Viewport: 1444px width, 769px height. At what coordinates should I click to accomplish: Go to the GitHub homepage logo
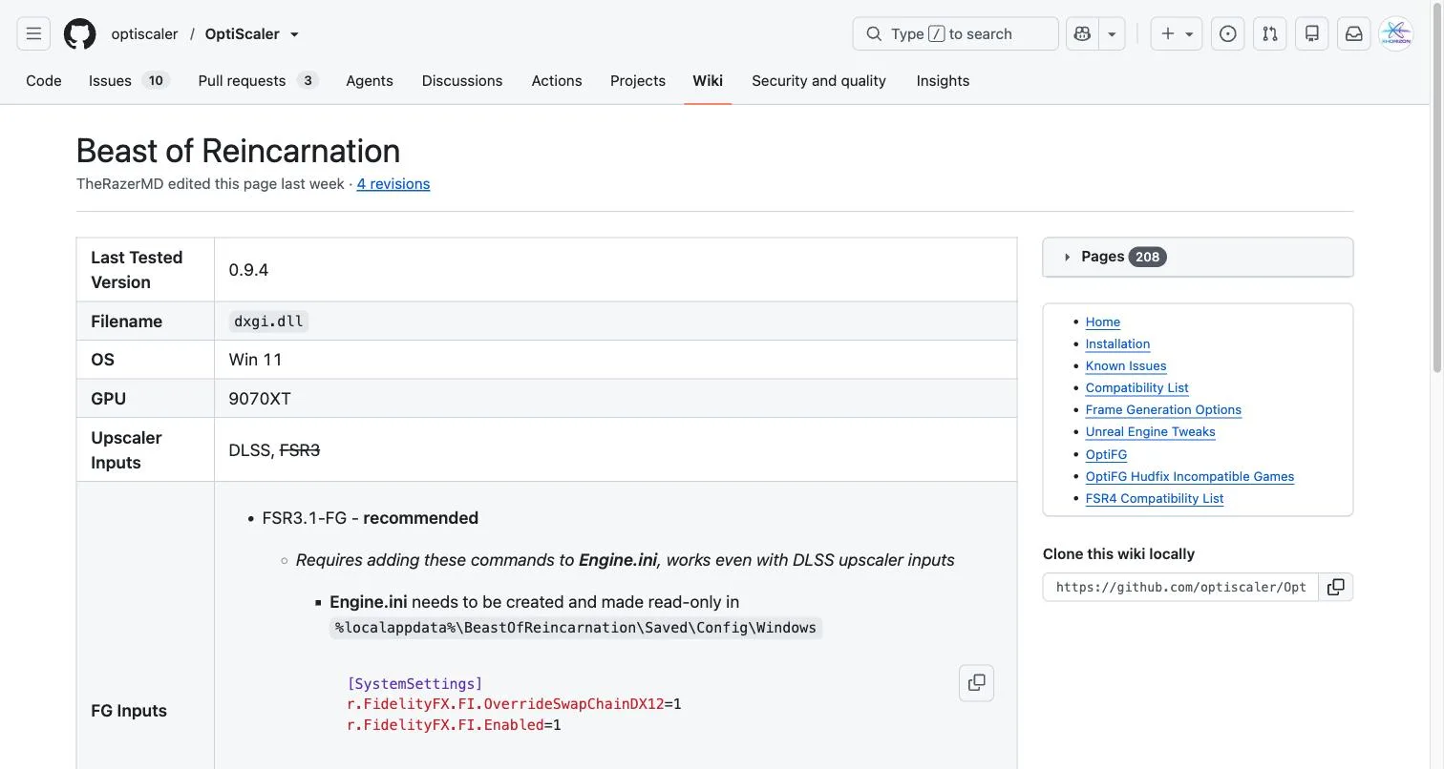coord(80,33)
